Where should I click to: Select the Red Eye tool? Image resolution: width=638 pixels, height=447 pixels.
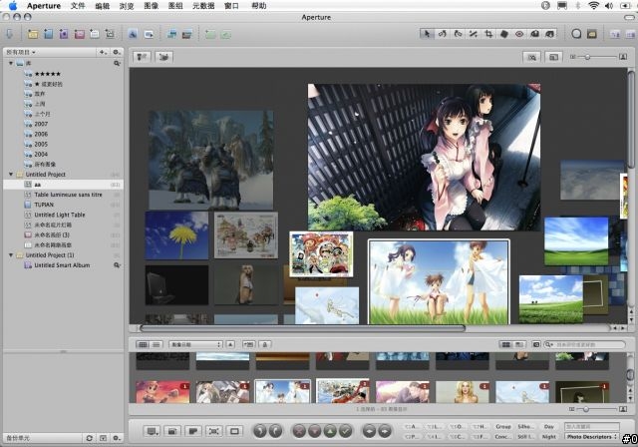[x=519, y=34]
